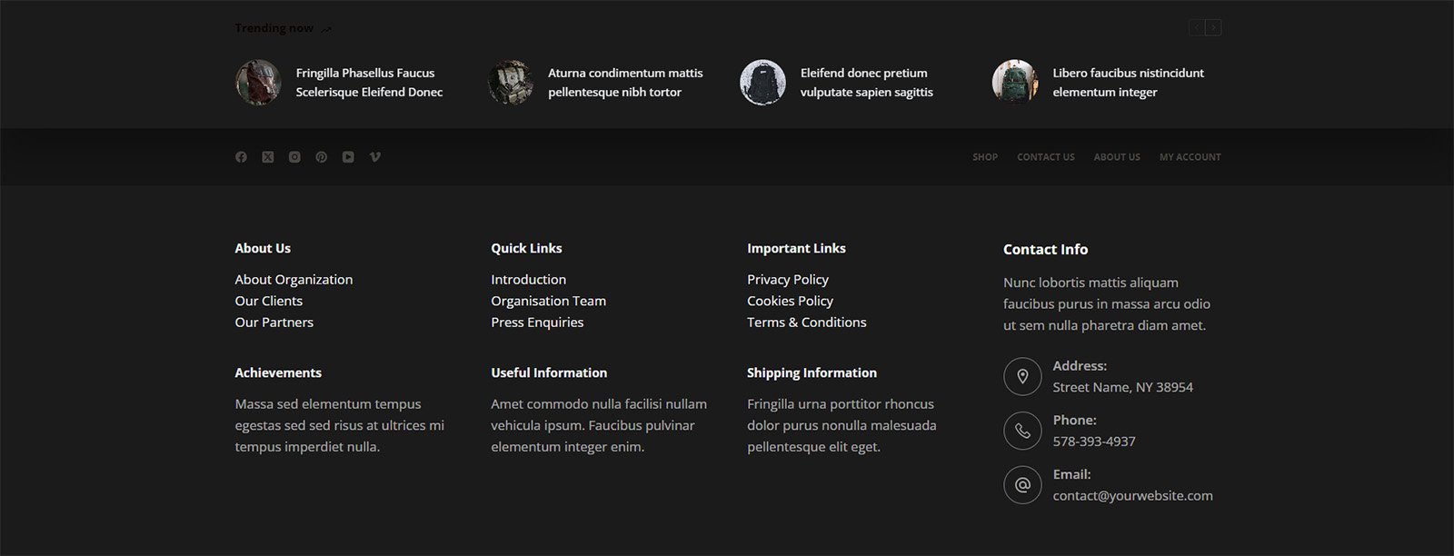The width and height of the screenshot is (1454, 556).
Task: Open the Terms & Conditions link
Action: tap(806, 323)
